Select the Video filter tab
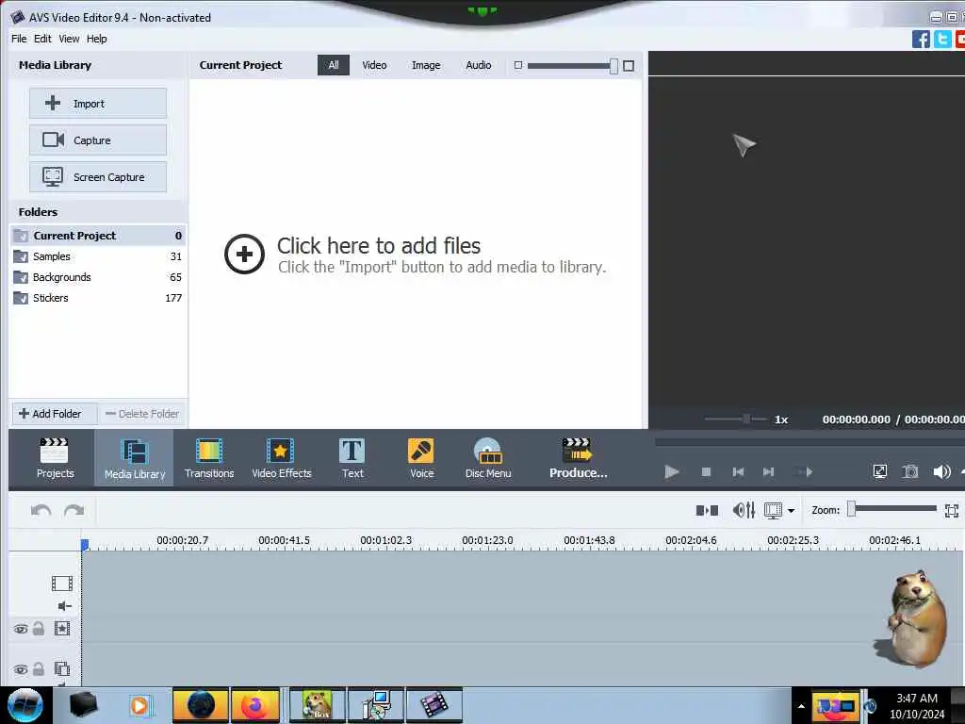This screenshot has width=965, height=724. [374, 65]
